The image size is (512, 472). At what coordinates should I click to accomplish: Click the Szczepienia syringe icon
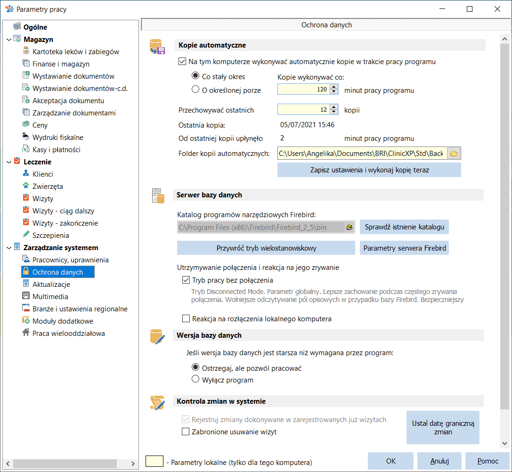pyautogui.click(x=26, y=235)
